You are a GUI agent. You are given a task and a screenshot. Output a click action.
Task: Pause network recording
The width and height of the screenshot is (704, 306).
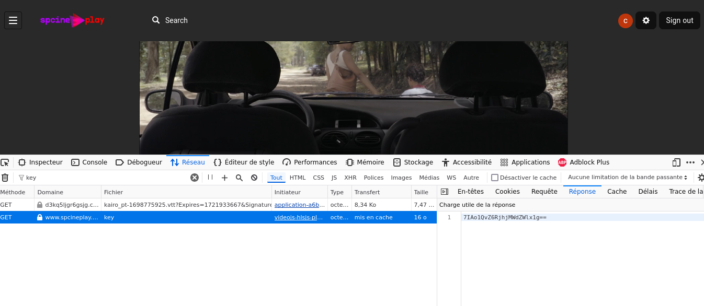pos(210,178)
